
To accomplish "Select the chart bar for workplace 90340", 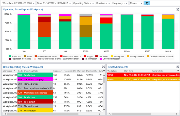I will [x=127, y=32].
